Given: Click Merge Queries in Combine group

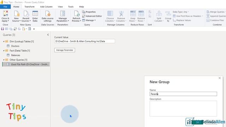Looking at the screenshot, I should point(216,12).
